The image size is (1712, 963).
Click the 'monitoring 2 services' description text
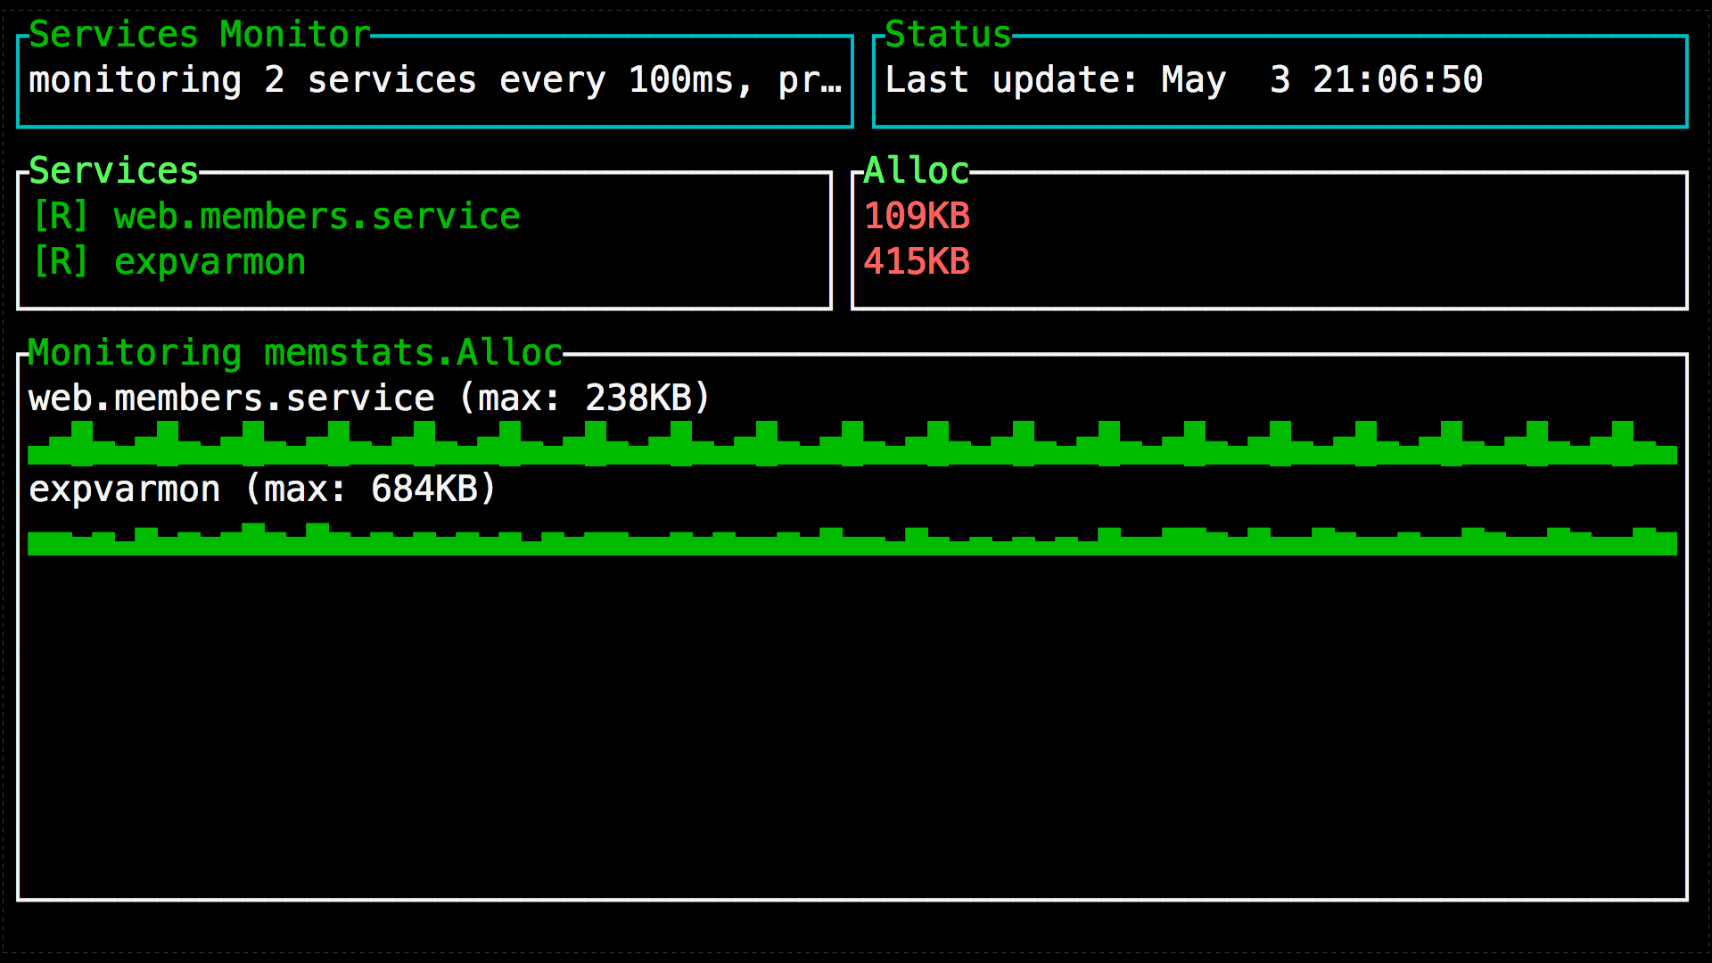click(x=252, y=80)
